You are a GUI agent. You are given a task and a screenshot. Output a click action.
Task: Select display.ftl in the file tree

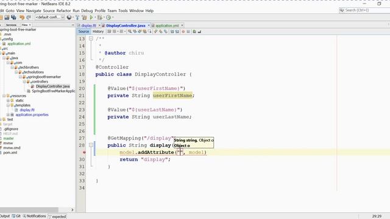(x=27, y=110)
